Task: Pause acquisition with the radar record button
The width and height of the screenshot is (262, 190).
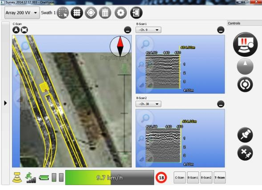Action: click(245, 44)
